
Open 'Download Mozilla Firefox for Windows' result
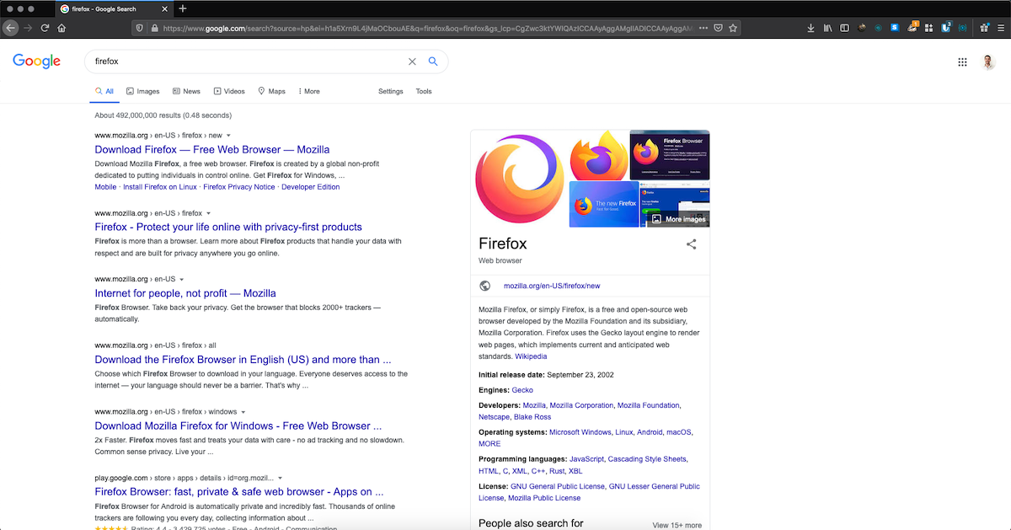click(x=238, y=426)
